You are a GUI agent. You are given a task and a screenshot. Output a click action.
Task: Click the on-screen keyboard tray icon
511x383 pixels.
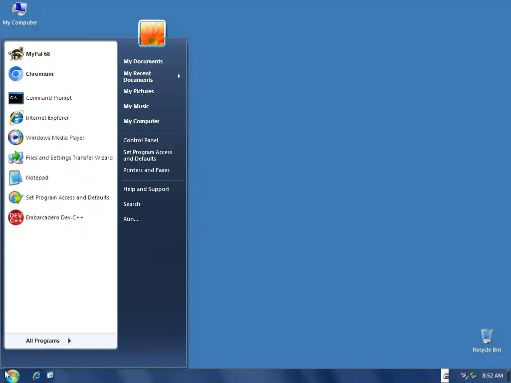[446, 376]
